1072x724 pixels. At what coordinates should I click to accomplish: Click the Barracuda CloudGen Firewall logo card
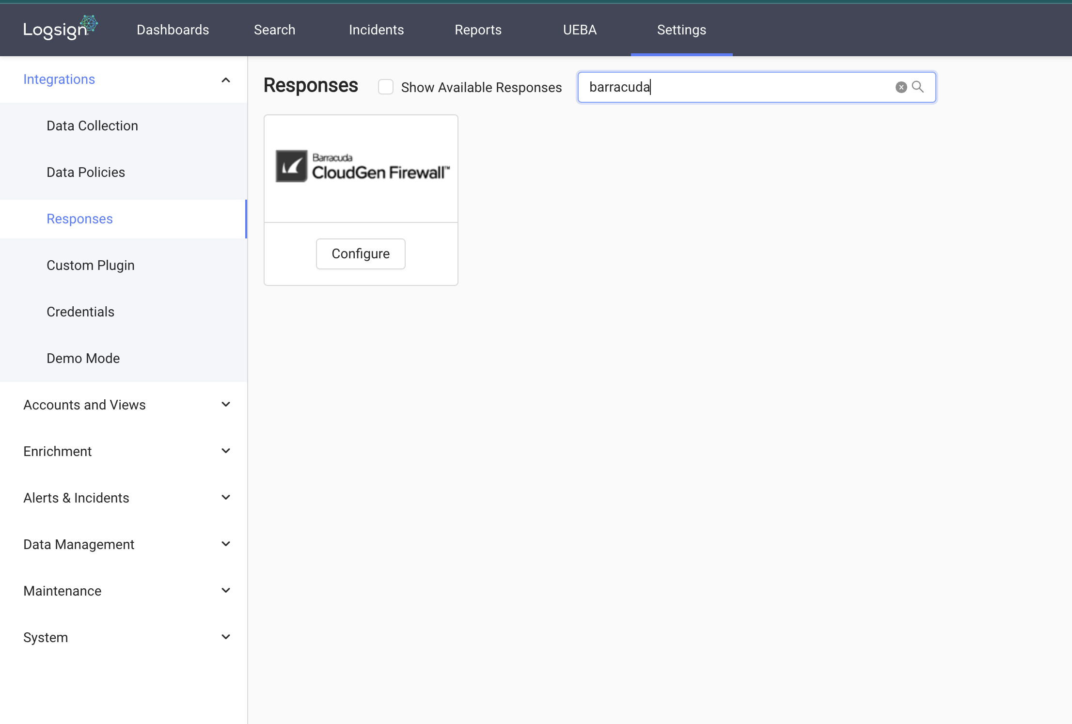[x=361, y=169]
